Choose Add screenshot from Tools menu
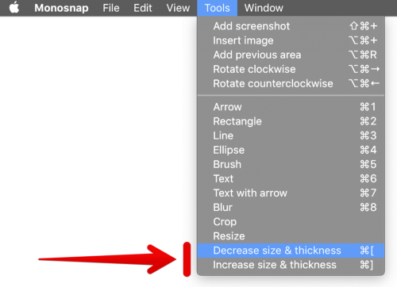 point(291,26)
